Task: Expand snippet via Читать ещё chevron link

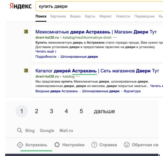Action: click(46, 52)
